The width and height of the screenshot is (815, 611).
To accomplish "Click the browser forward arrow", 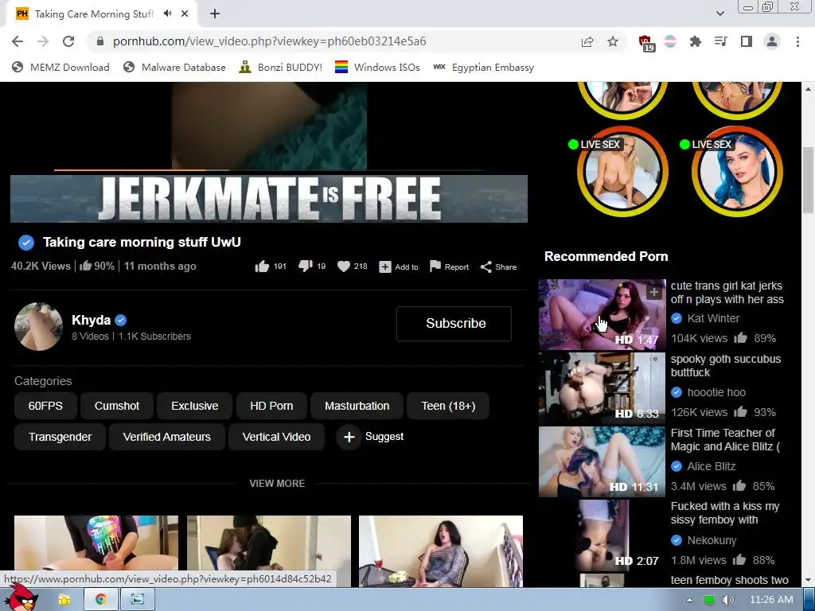I will [x=43, y=41].
